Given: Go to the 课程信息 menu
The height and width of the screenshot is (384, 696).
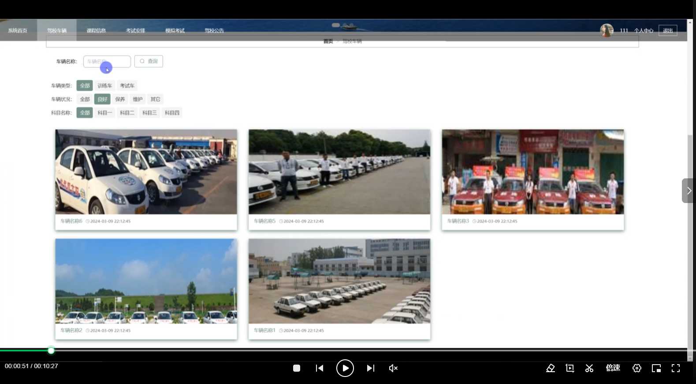Looking at the screenshot, I should pyautogui.click(x=96, y=30).
